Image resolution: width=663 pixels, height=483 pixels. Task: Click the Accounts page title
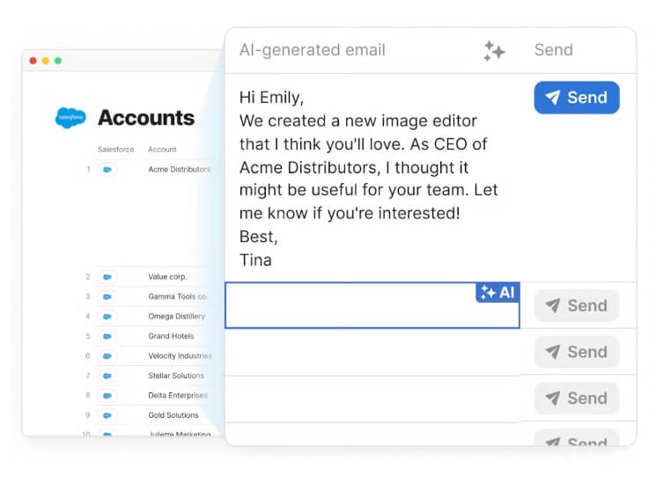point(146,118)
